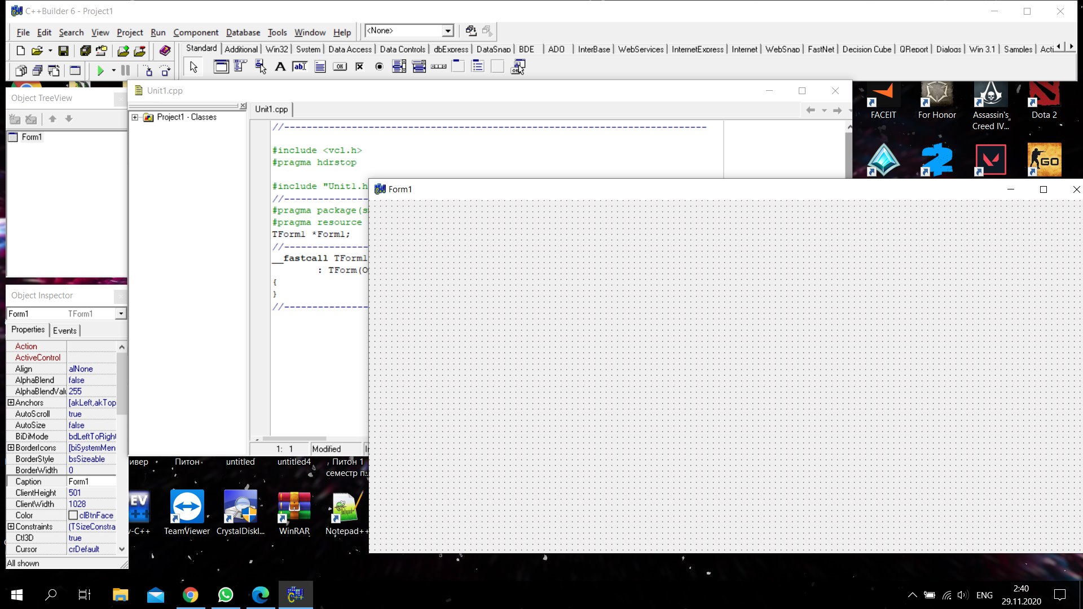Select the Edit component icon

pos(300,67)
